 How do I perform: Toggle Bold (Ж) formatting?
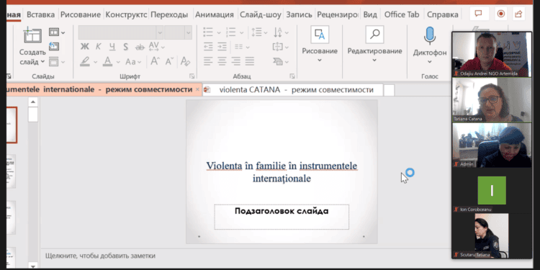(85, 47)
